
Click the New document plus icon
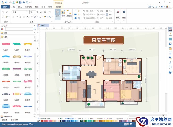click(14, 2)
